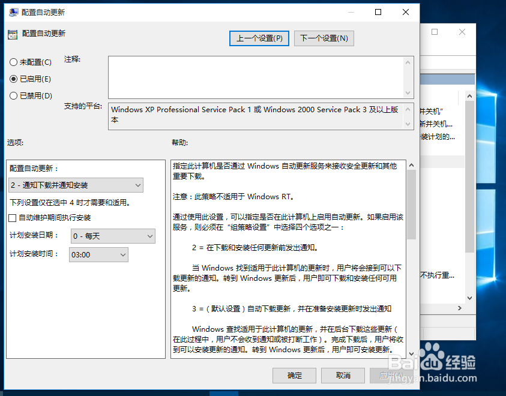Click the down arrow of the 注释 scrollbar
Image resolution: width=506 pixels, height=396 pixels.
point(408,93)
